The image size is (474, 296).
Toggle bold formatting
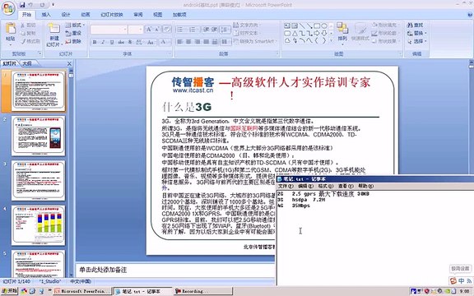(95, 42)
